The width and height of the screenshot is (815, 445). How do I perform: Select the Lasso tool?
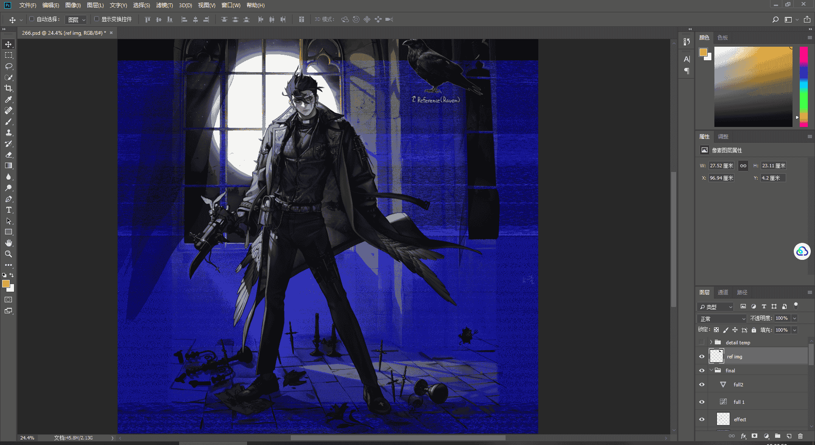[x=8, y=67]
